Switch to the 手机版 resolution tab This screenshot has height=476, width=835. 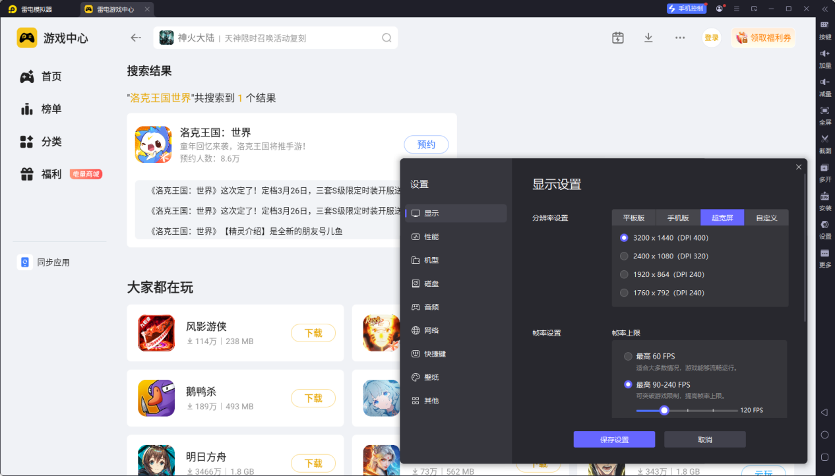[677, 217]
